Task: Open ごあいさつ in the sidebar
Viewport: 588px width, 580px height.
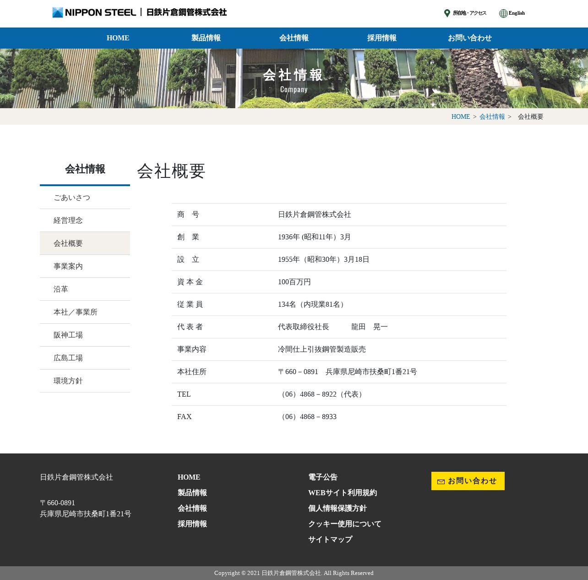Action: coord(72,198)
